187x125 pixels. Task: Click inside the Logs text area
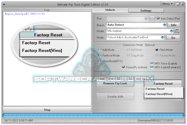47,59
